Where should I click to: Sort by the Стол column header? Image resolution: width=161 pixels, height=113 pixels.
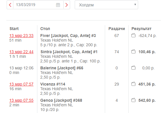click(45, 29)
